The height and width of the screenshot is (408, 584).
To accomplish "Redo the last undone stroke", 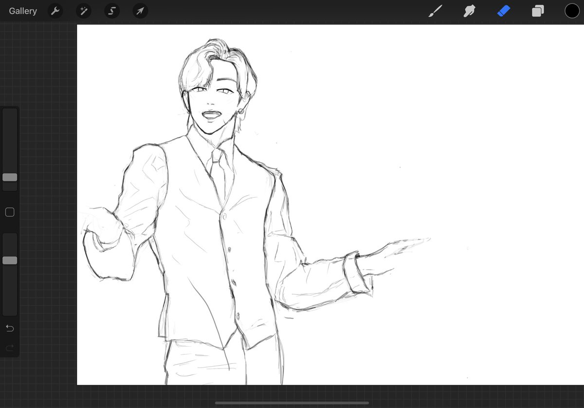I will click(x=10, y=348).
